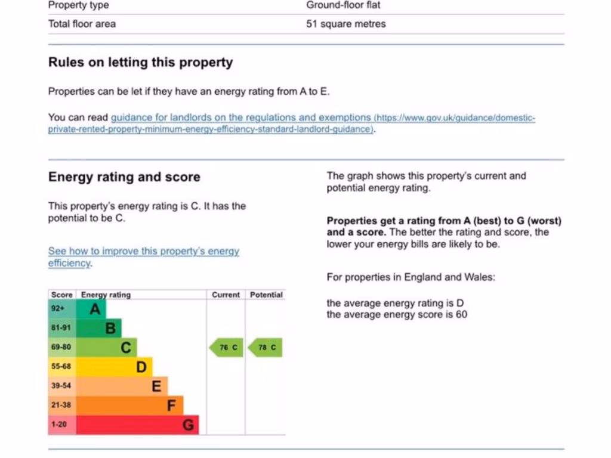
Task: Open the guidance for landlords link
Action: click(x=241, y=118)
